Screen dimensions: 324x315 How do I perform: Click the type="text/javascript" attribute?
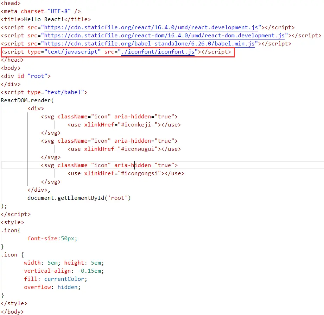64,52
